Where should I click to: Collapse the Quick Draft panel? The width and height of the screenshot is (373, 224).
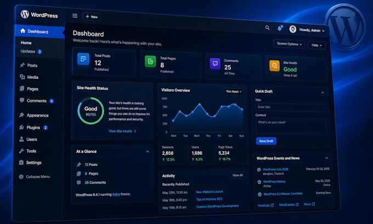[x=323, y=93]
